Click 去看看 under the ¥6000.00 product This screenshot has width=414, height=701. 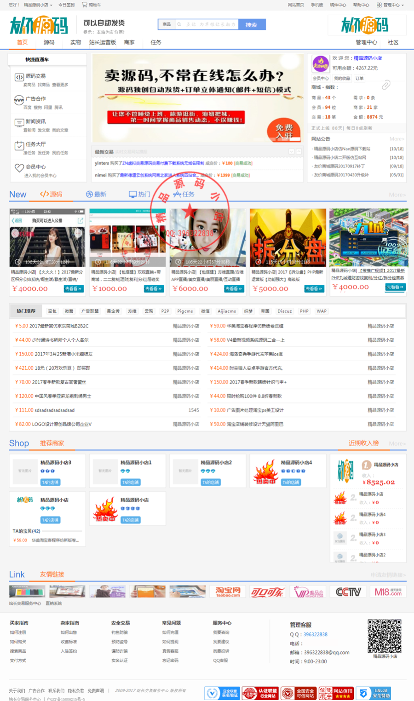[234, 289]
